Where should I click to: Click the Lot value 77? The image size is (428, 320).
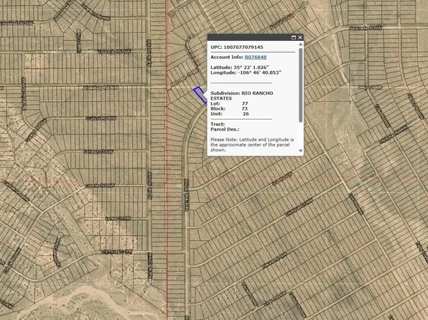(245, 103)
